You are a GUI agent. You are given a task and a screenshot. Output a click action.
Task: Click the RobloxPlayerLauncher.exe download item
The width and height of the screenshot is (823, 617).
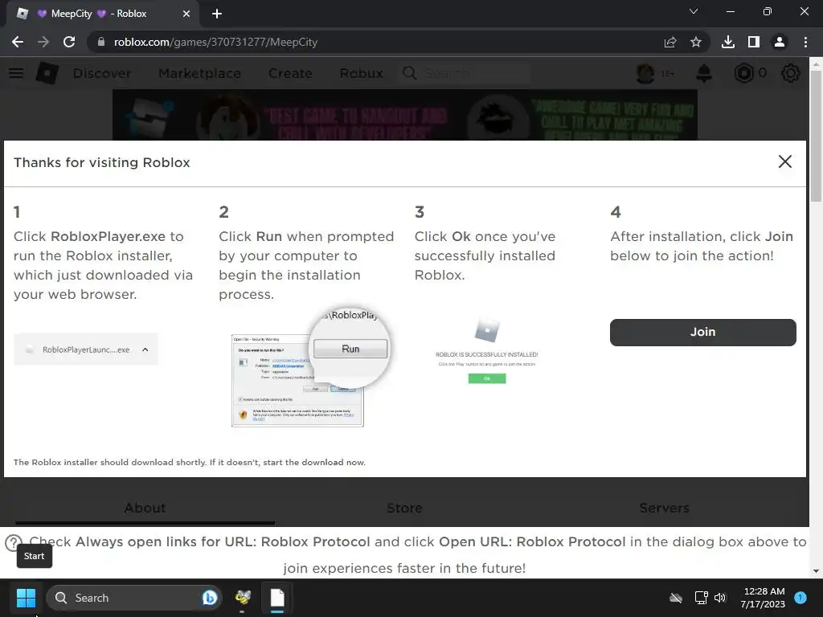[85, 349]
